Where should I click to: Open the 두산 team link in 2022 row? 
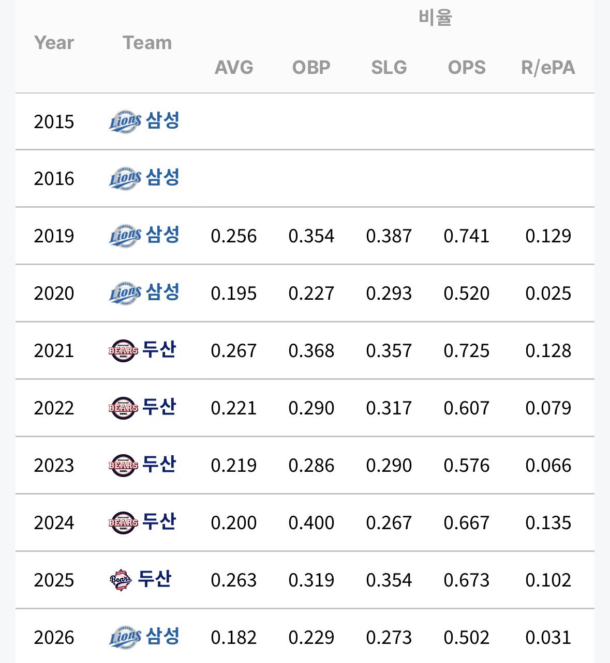pos(159,407)
